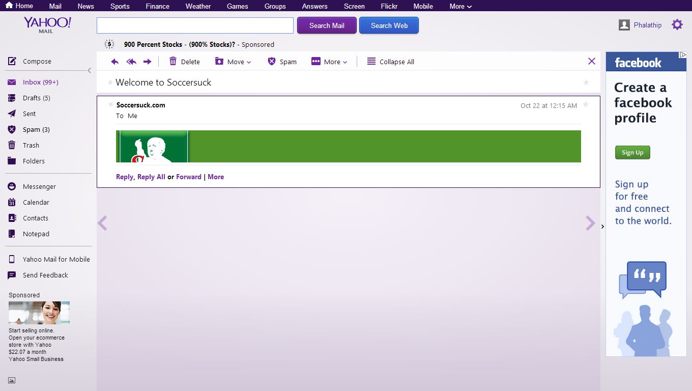
Task: Close the open message with X
Action: coord(592,61)
